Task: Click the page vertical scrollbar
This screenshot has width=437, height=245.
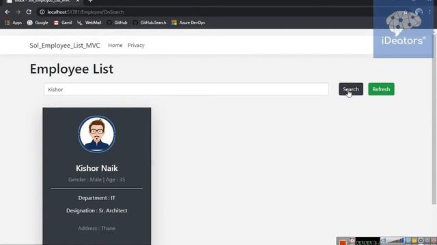Action: [434, 120]
